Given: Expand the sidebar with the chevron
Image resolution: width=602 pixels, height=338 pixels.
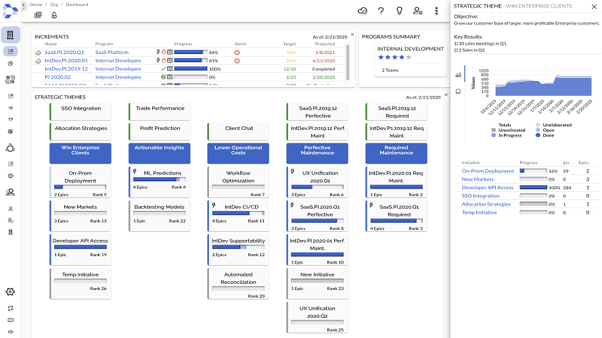Looking at the screenshot, I should tap(24, 5).
